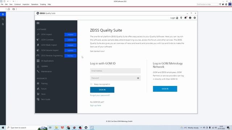Click the open folder icon in GOM toolbar
This screenshot has width=232, height=130.
14,9
